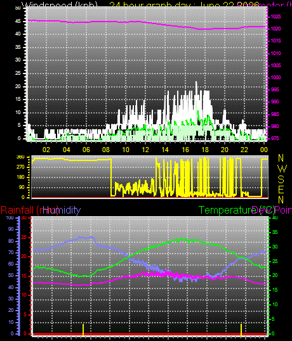Click the white 35 windspeed axis value
292x341 pixels.
tap(18, 47)
